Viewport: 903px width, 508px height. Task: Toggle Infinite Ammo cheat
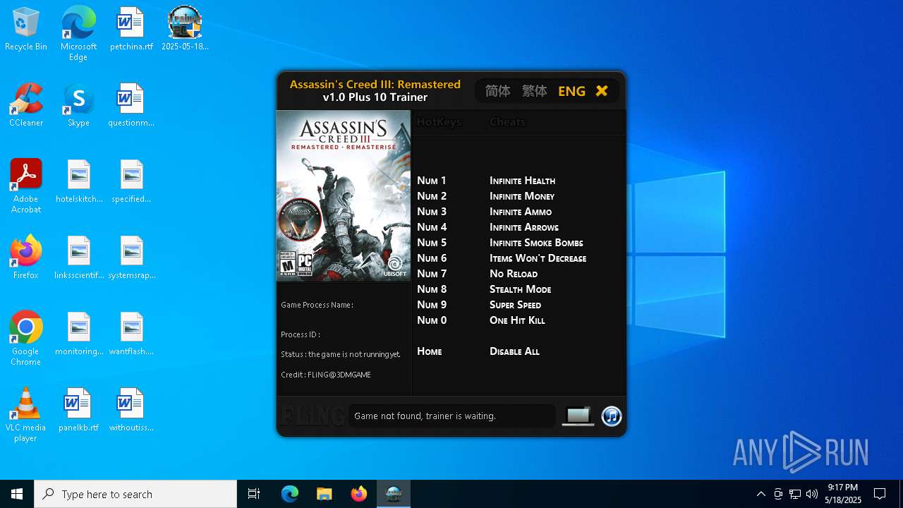pos(521,212)
